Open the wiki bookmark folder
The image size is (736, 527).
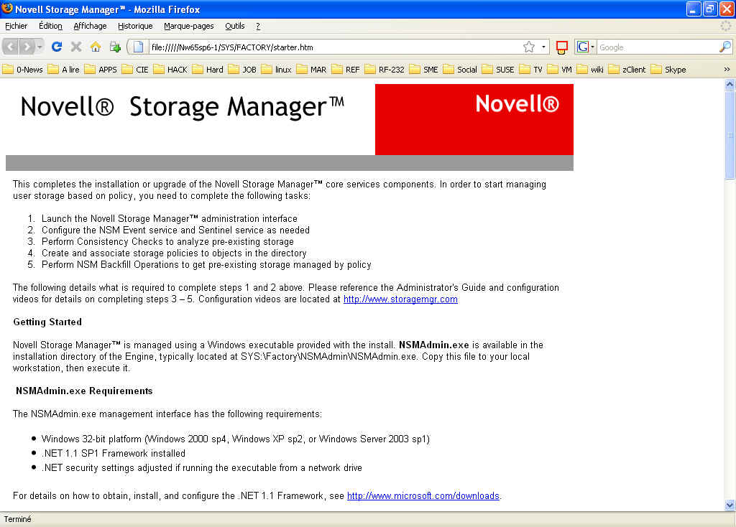click(x=591, y=70)
